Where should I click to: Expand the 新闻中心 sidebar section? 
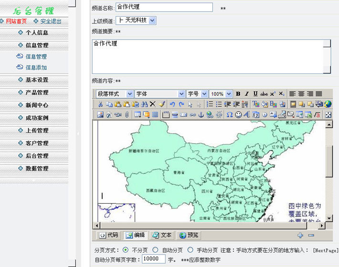click(34, 105)
